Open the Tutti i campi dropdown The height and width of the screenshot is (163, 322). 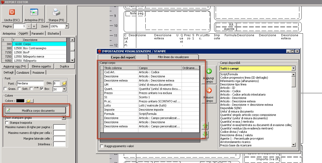point(294,68)
